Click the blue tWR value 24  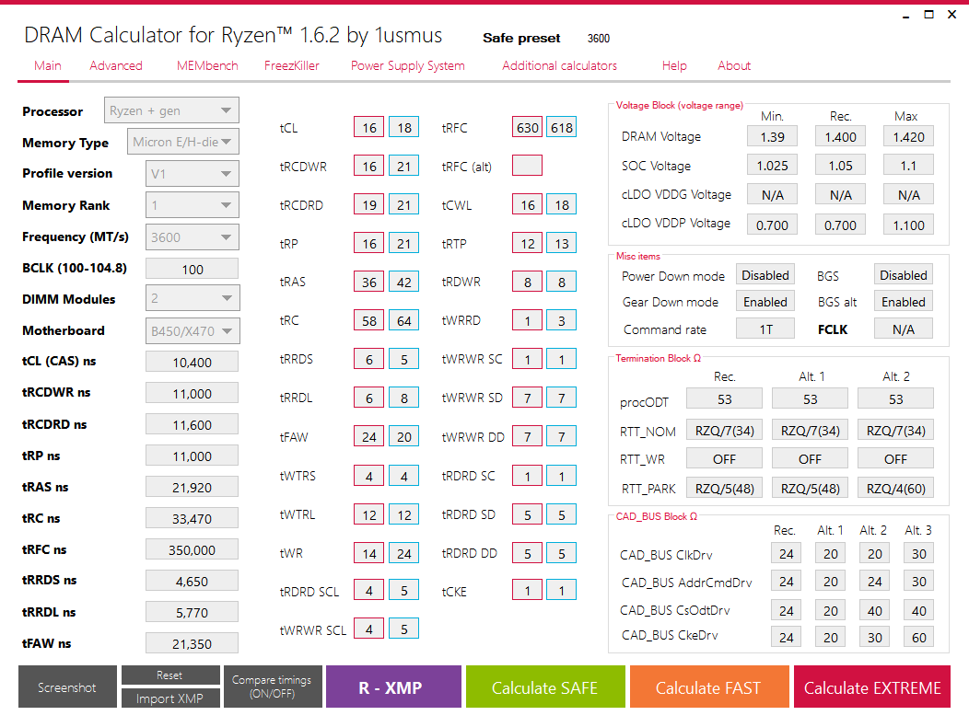pyautogui.click(x=404, y=553)
